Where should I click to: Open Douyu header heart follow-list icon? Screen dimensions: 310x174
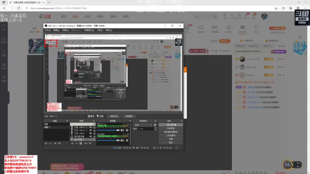pyautogui.click(x=232, y=15)
